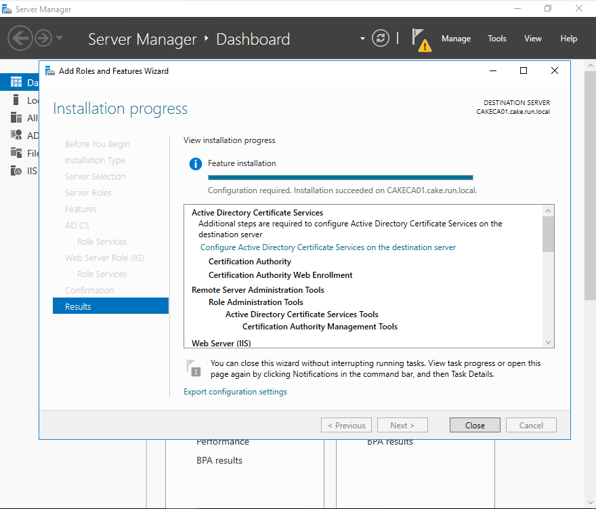Open the View menu
Viewport: 596px width, 509px height.
coord(533,39)
